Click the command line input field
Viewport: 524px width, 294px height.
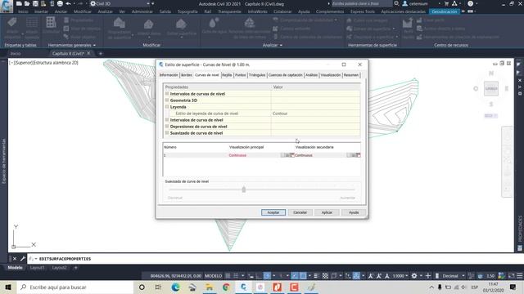click(274, 259)
